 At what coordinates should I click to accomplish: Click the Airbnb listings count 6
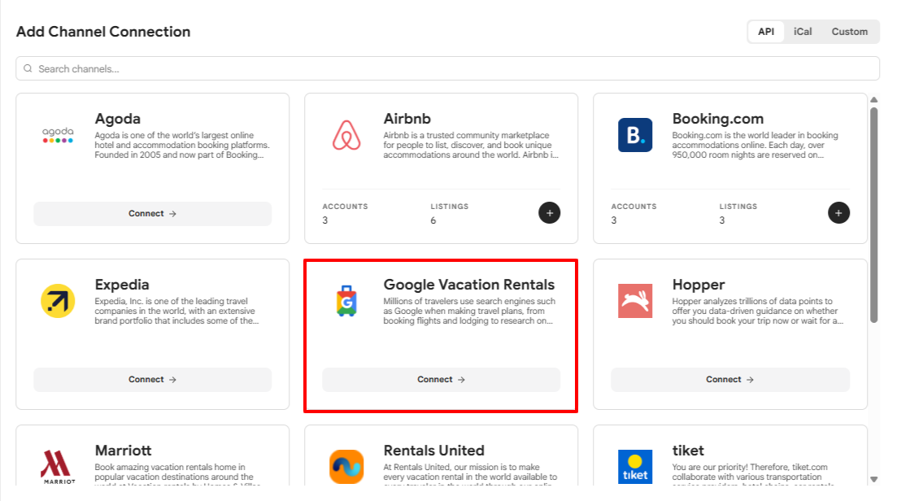433,220
